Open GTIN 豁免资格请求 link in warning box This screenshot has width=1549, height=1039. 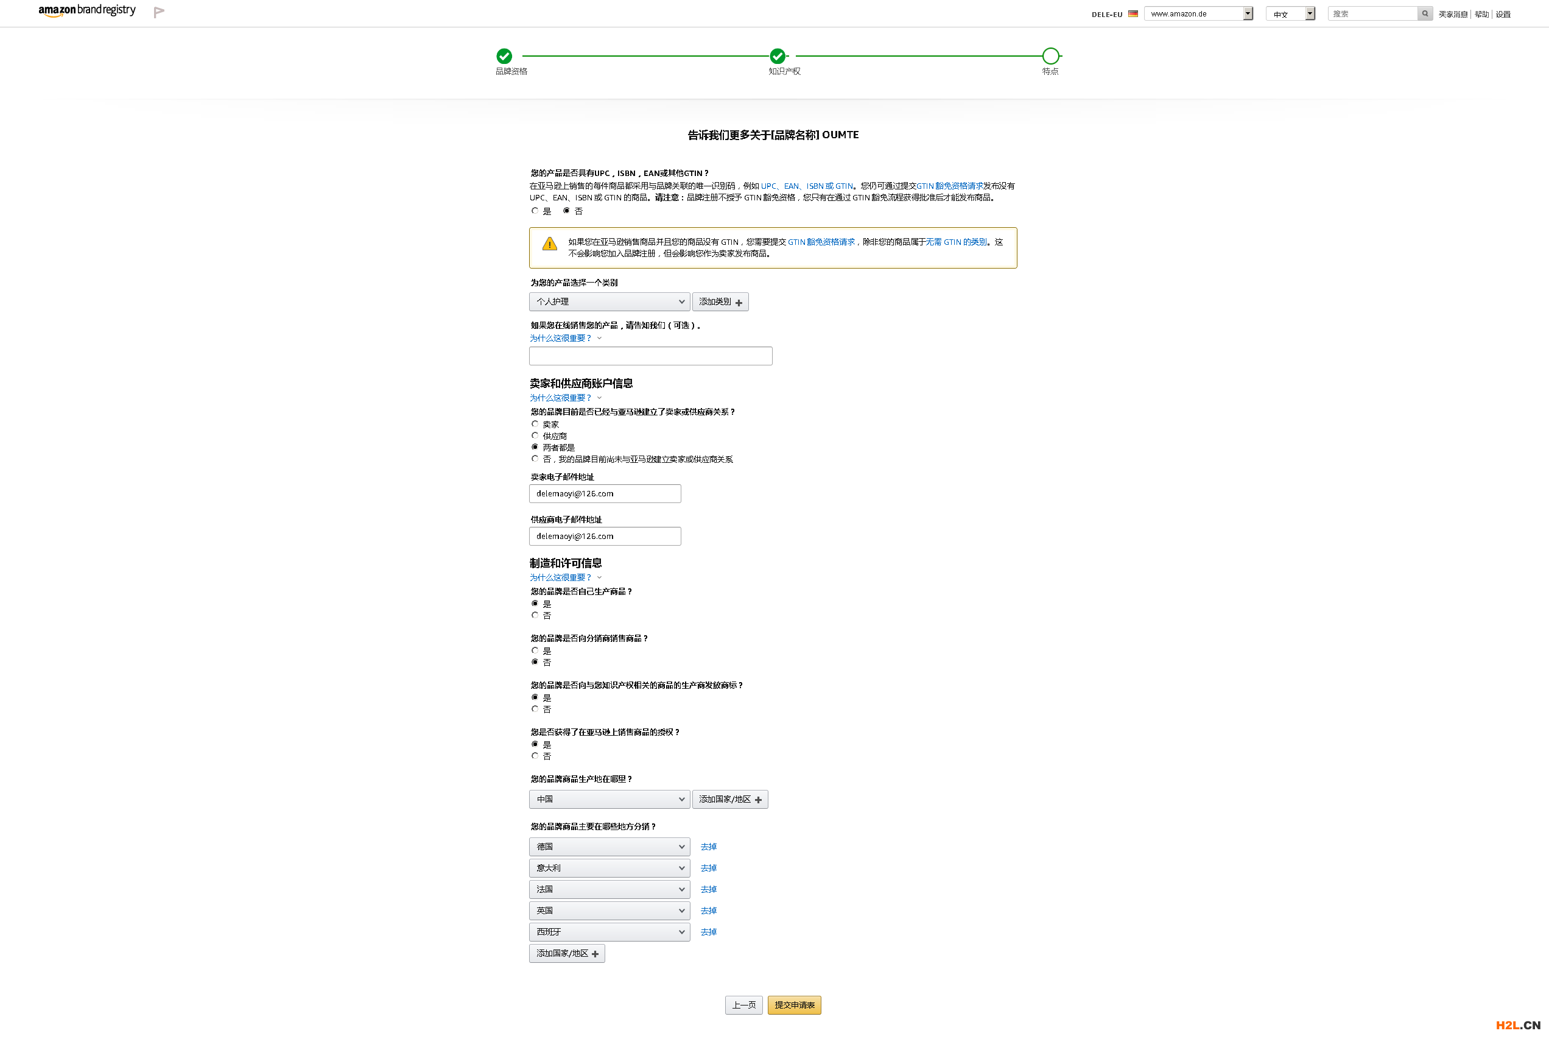pyautogui.click(x=821, y=242)
